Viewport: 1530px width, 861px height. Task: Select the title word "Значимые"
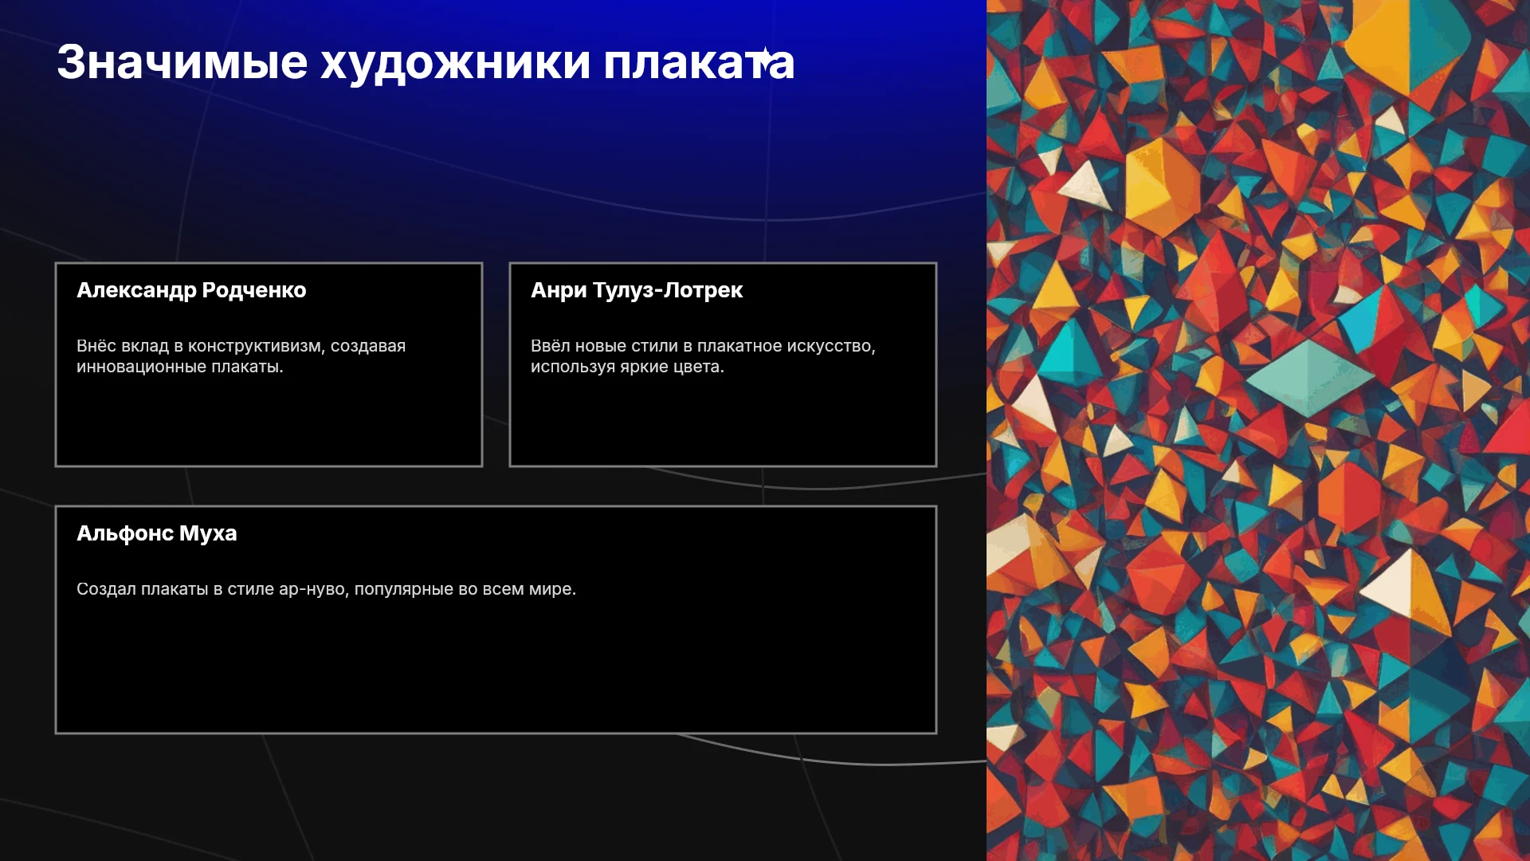click(x=182, y=62)
